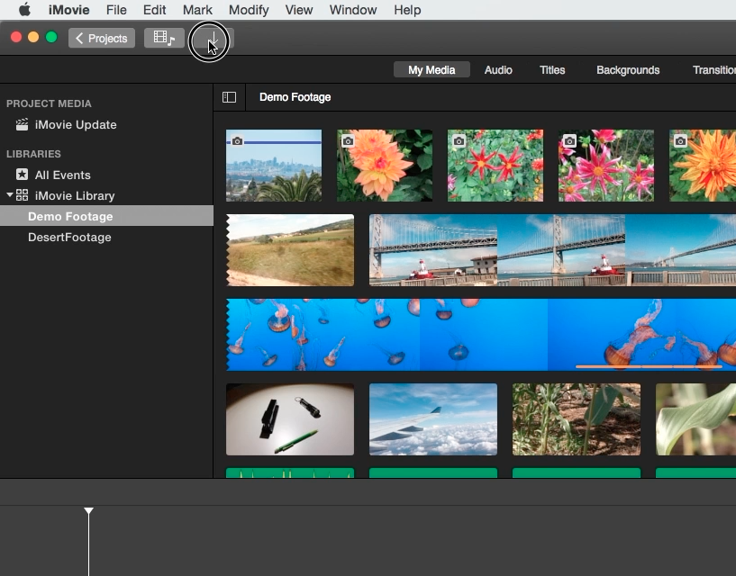Click the Import Media down-arrow button
The width and height of the screenshot is (736, 576).
click(212, 39)
